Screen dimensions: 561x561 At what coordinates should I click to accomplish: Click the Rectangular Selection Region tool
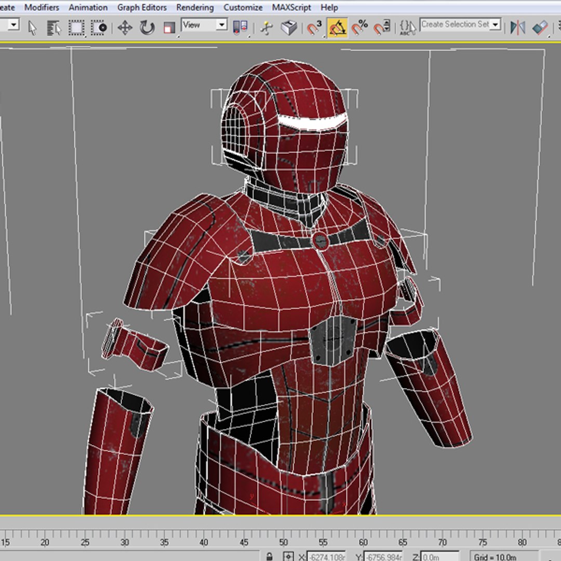click(x=76, y=28)
